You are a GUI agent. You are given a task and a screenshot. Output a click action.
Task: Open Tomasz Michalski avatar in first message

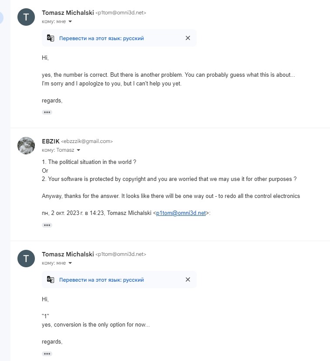(x=26, y=17)
